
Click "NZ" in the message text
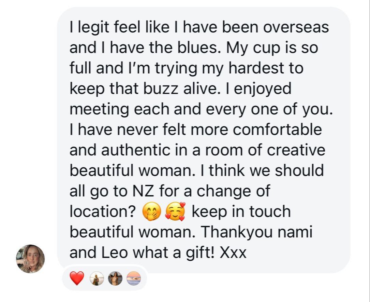138,191
